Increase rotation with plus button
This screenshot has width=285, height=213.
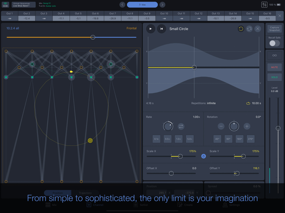click(247, 126)
